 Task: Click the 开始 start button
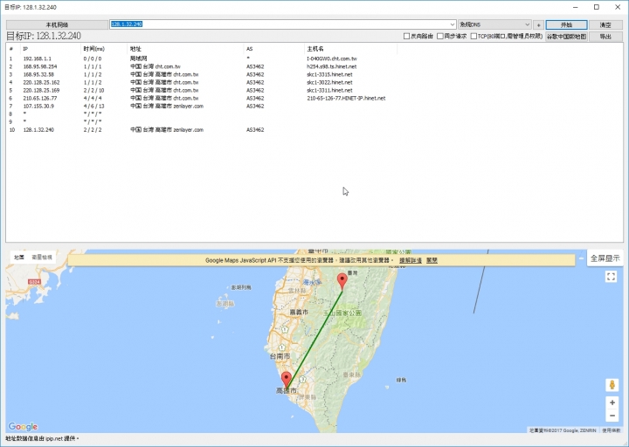pyautogui.click(x=566, y=24)
